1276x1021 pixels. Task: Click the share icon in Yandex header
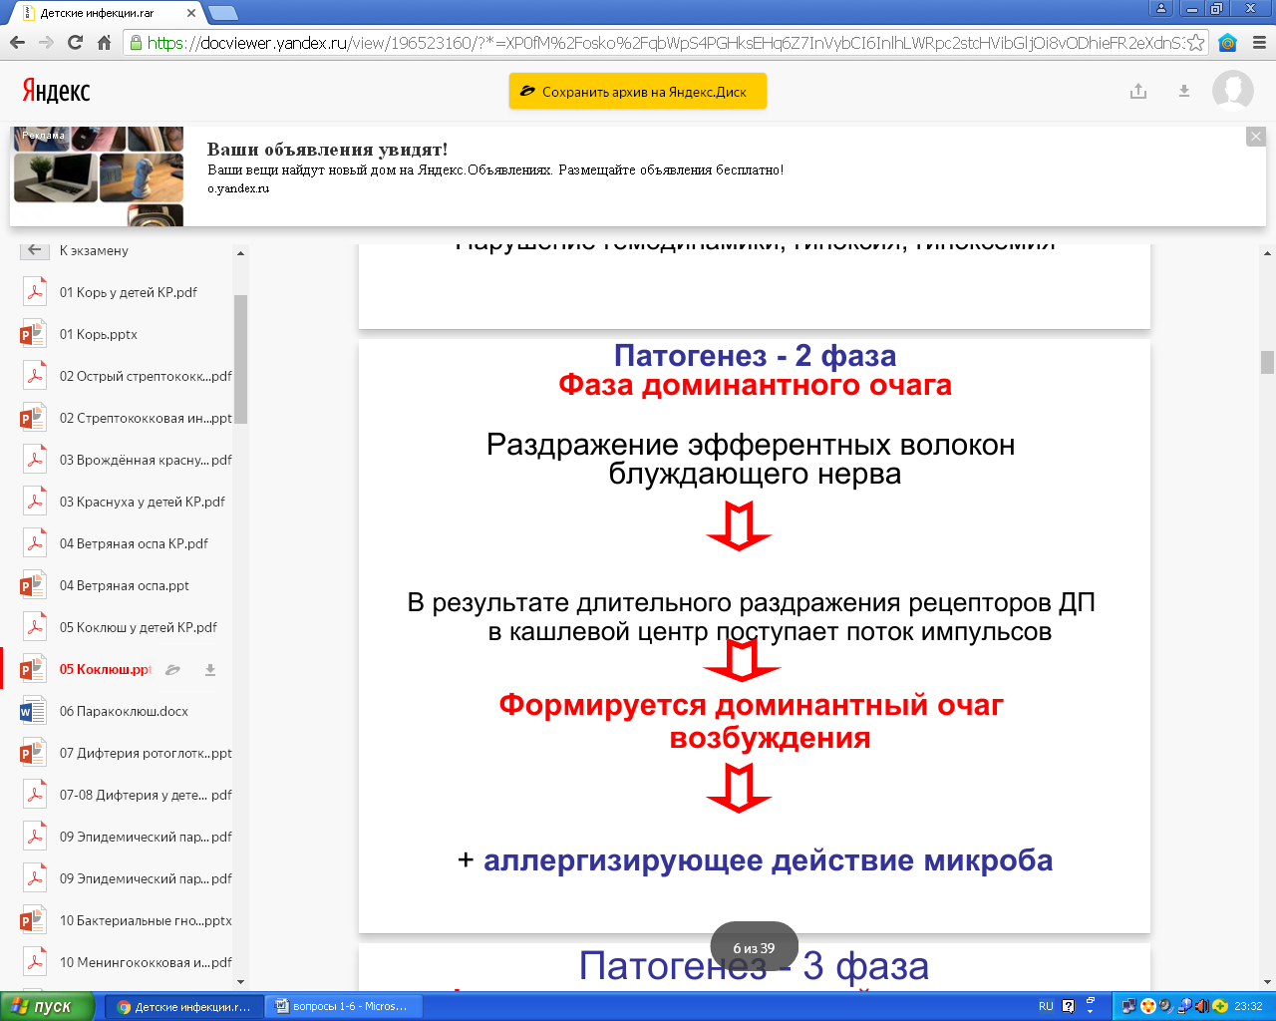click(1138, 91)
